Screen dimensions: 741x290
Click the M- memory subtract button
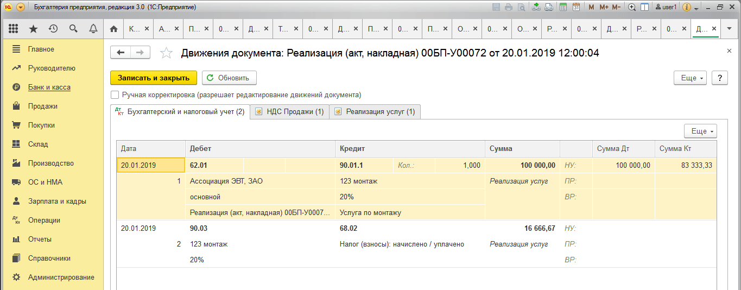[616, 7]
